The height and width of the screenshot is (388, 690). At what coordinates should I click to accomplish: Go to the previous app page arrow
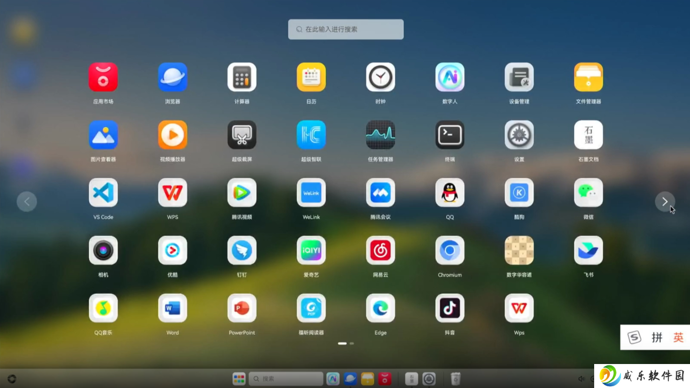click(27, 201)
